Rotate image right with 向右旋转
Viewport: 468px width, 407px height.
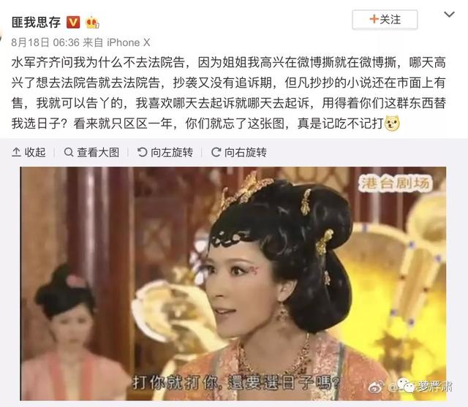(x=239, y=153)
